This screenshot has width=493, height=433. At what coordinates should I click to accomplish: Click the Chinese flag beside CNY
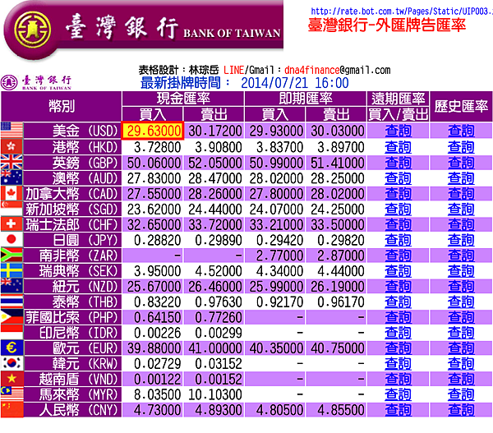coord(12,410)
